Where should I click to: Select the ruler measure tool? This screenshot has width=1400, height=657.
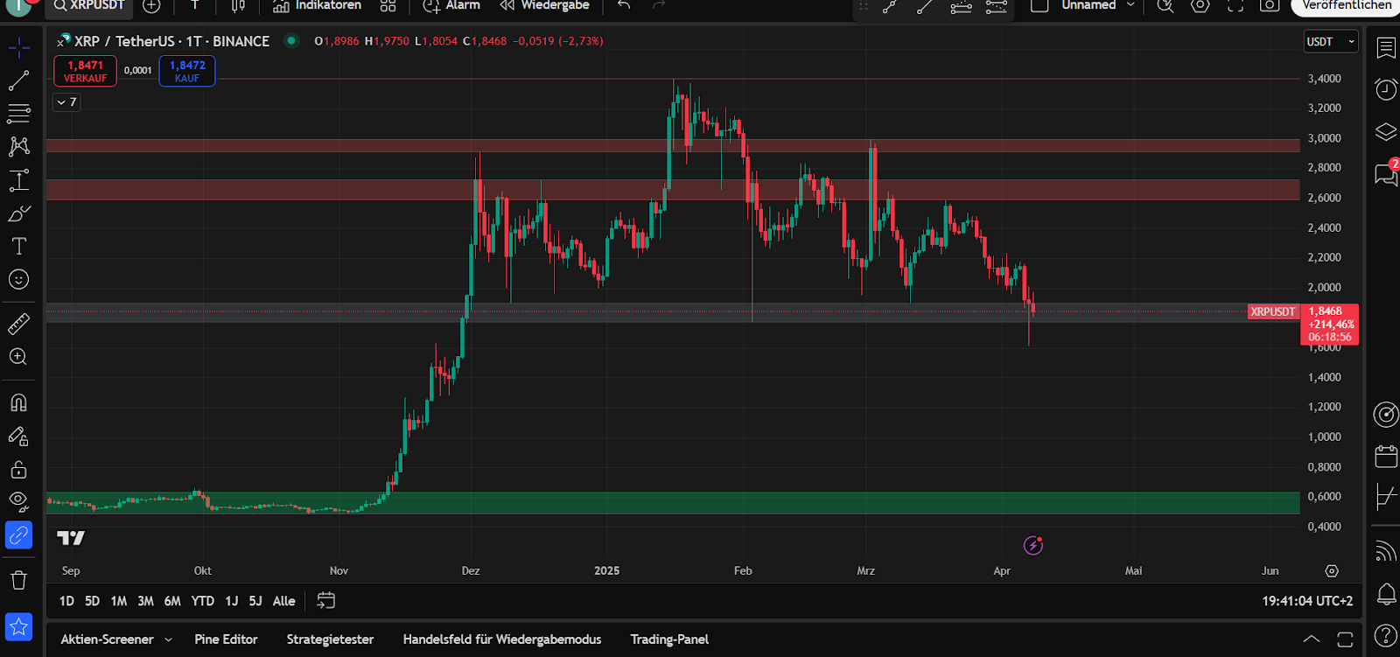pyautogui.click(x=18, y=324)
